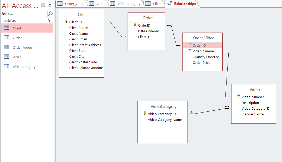Click the search magnifier icon in navigation pane
This screenshot has width=282, height=162.
(x=50, y=14)
